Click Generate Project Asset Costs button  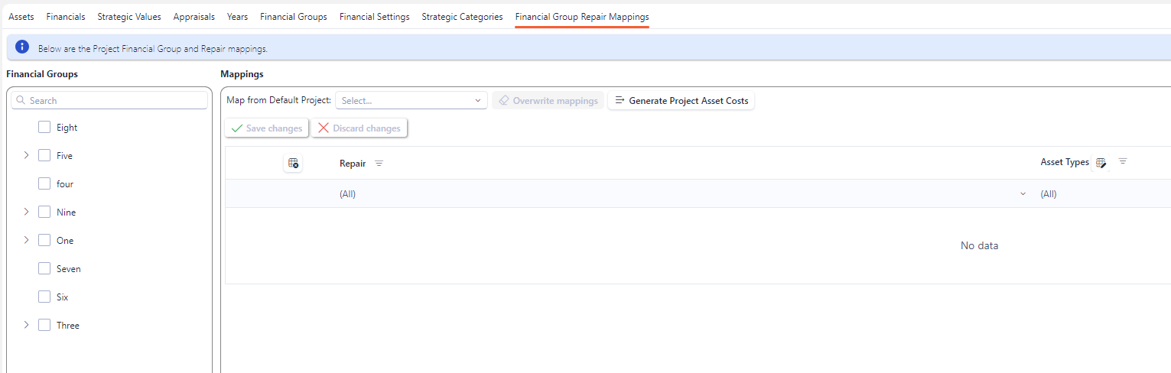point(681,101)
